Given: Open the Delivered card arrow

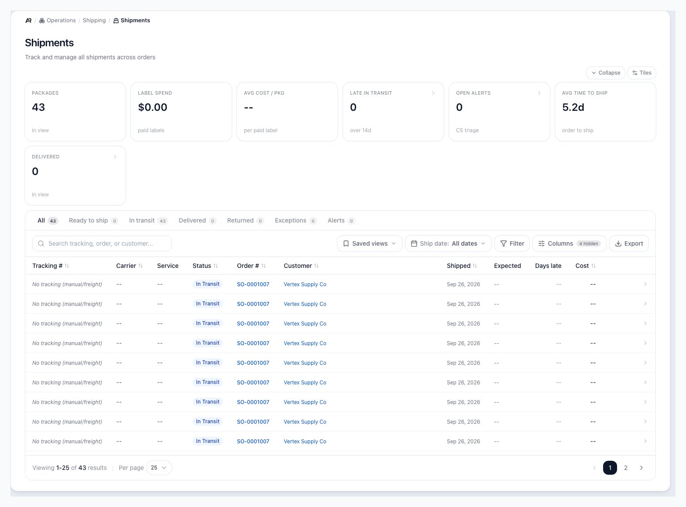Looking at the screenshot, I should tap(115, 157).
